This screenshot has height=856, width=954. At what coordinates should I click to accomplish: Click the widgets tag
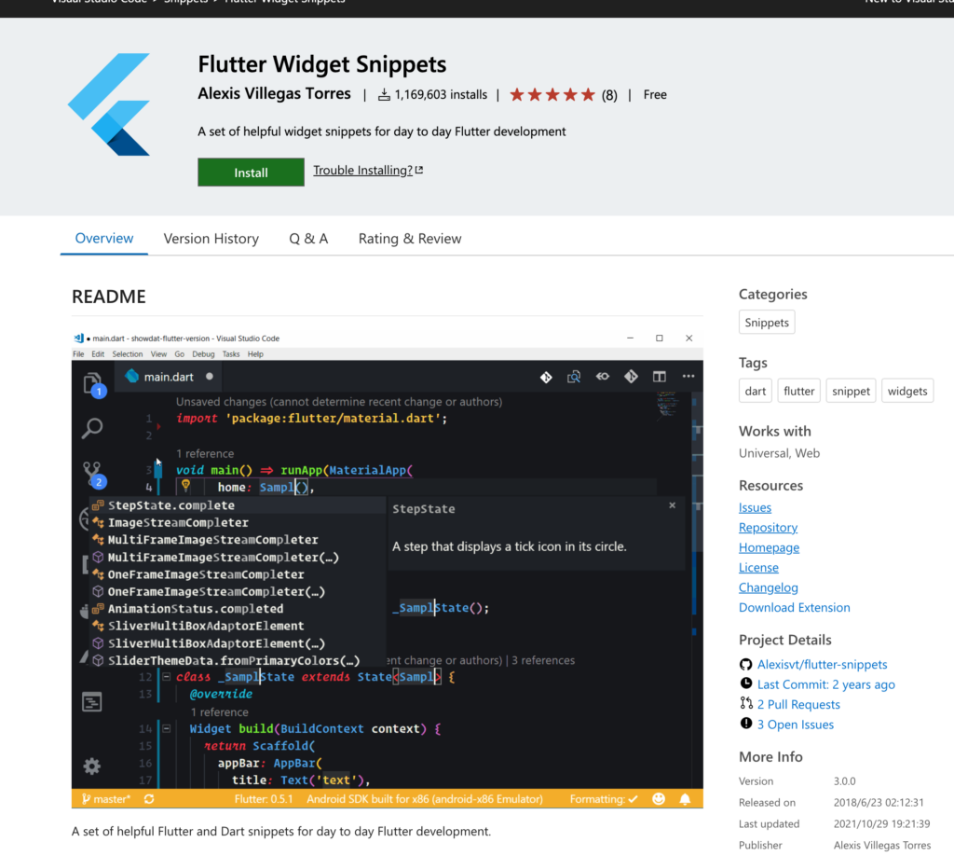tap(907, 391)
